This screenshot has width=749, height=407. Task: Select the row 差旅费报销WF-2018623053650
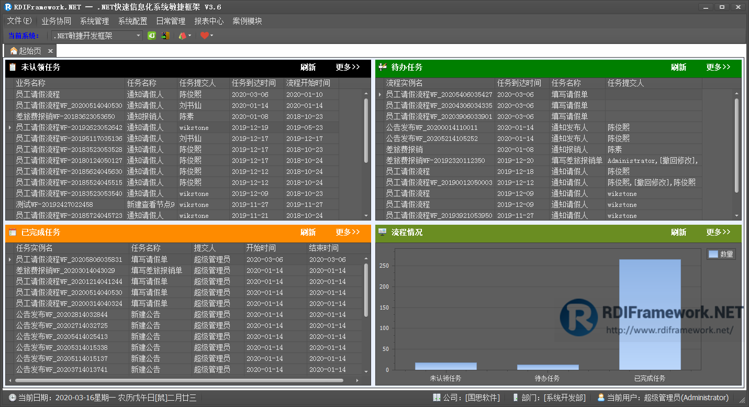tap(172, 117)
